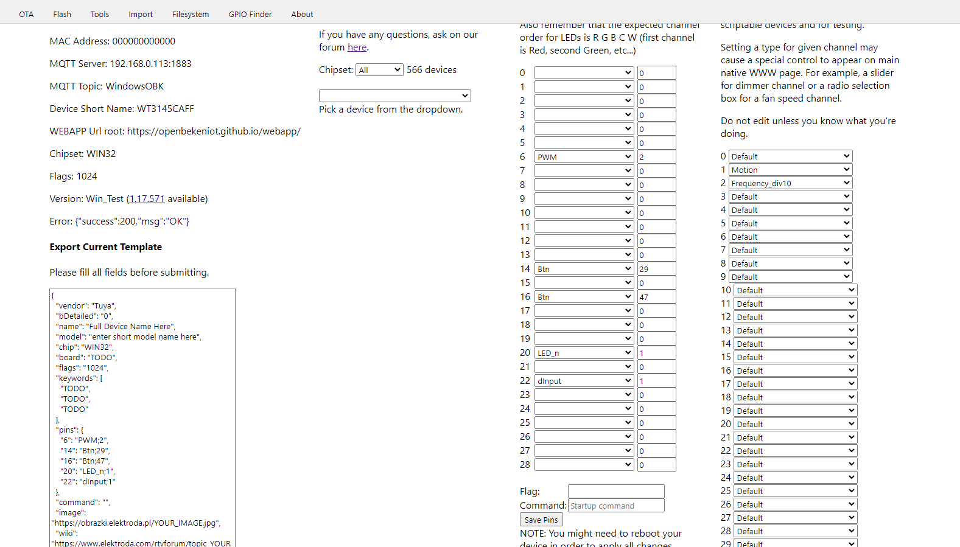Open pin 18 role dropdown
This screenshot has height=547, width=960.
pos(584,325)
